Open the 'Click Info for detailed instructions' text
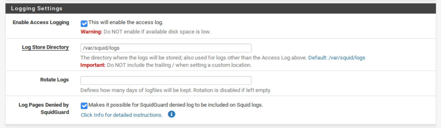This screenshot has width=441, height=128. coord(122,115)
